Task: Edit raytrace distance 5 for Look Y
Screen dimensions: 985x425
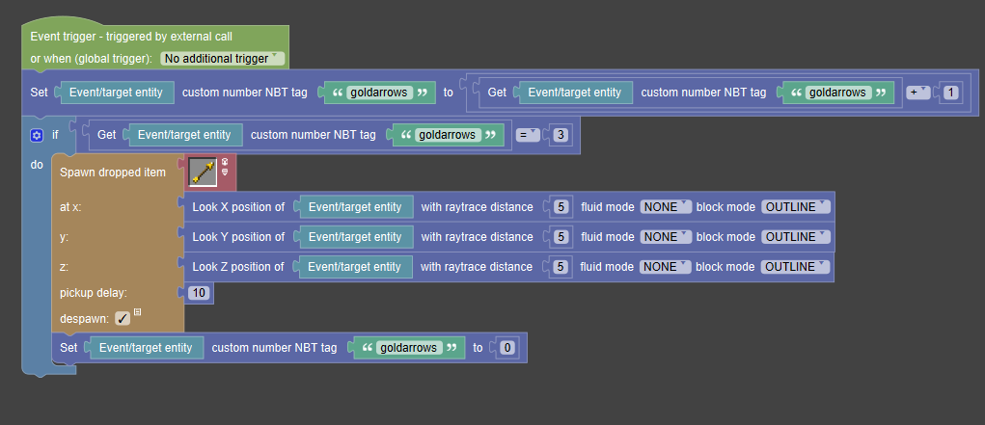Action: (562, 237)
